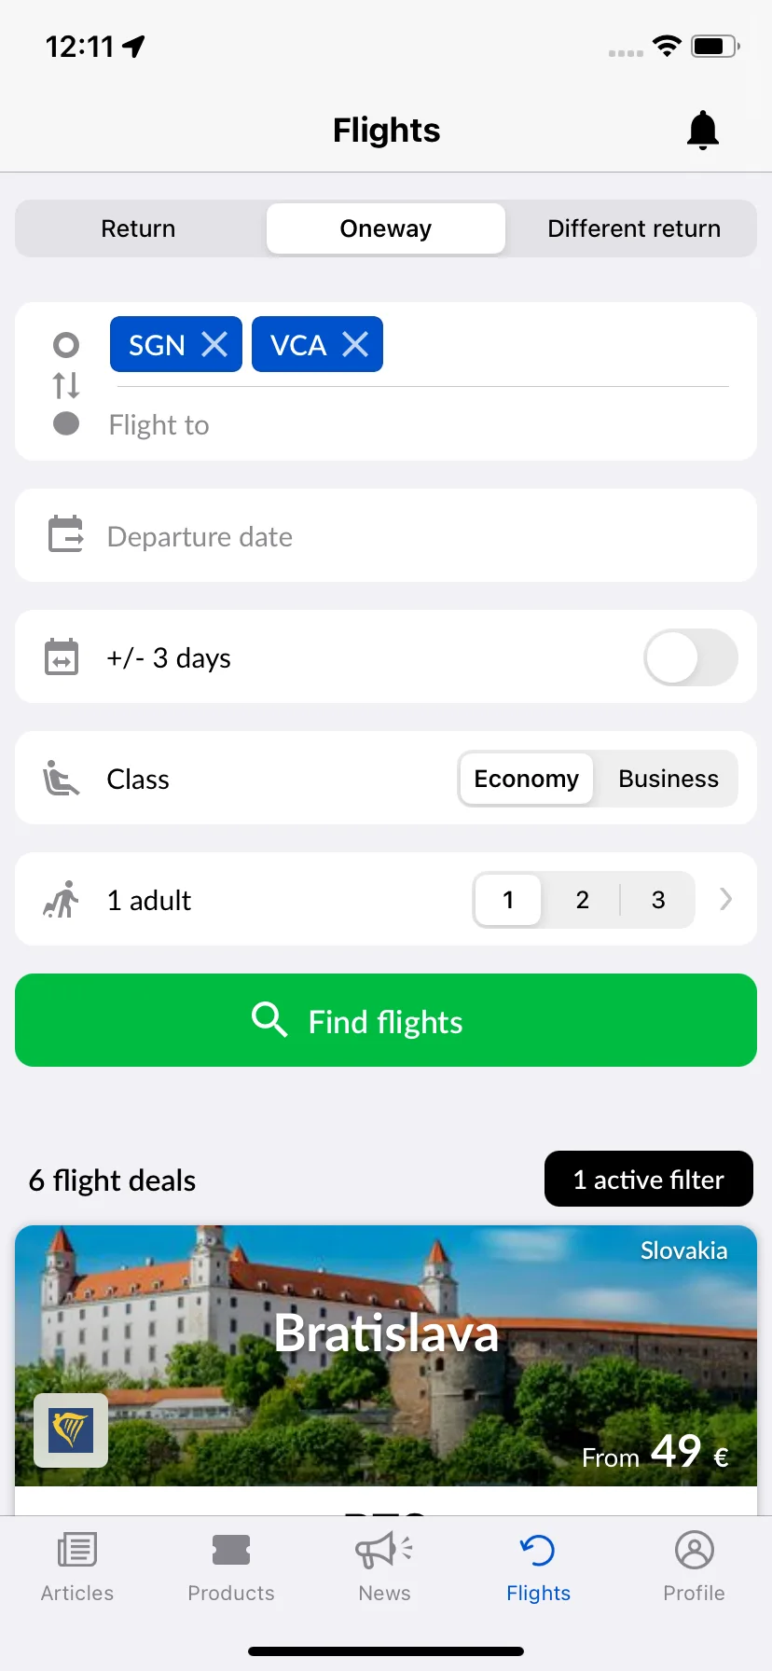Switch to the Return tab
Viewport: 772px width, 1671px height.
pos(138,228)
